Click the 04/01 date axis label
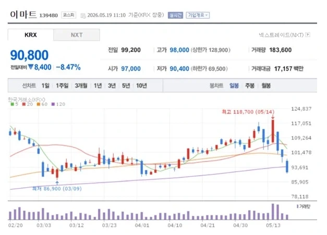 coord(142,226)
